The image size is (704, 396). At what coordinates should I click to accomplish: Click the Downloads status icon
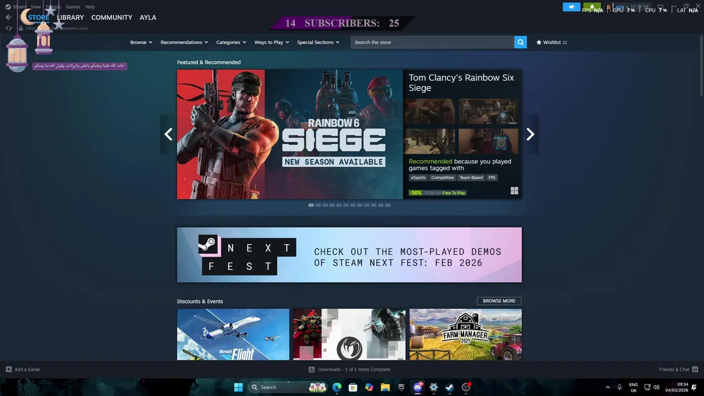[x=312, y=369]
